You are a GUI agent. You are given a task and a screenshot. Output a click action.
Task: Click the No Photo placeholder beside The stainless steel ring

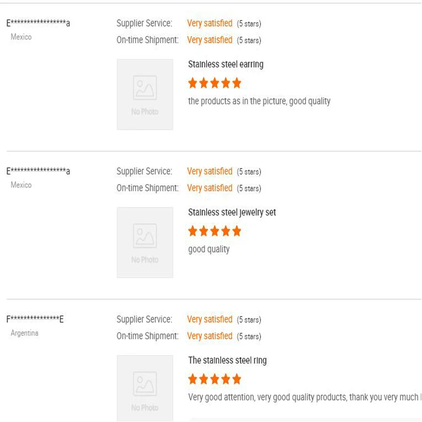coord(145,388)
